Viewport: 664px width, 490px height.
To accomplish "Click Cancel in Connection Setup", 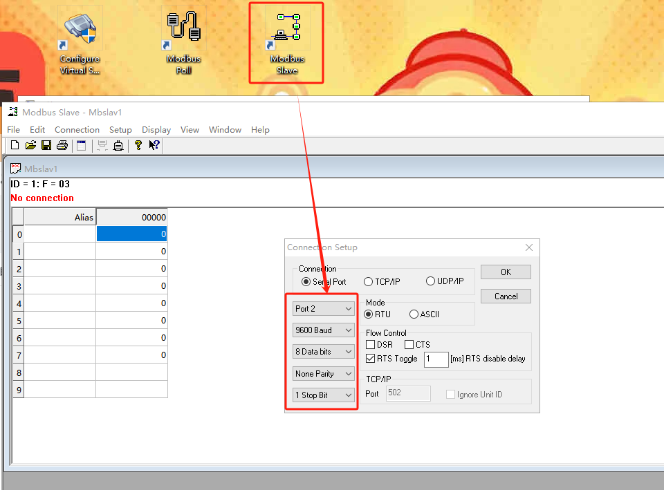I will pos(506,296).
